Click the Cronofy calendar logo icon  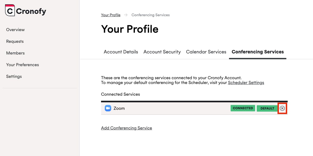(x=10, y=10)
